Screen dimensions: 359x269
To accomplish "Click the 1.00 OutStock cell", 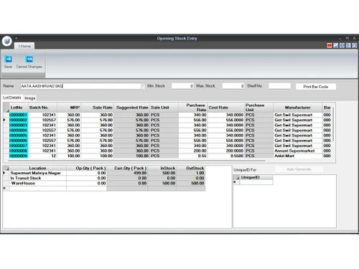I will click(x=191, y=173).
